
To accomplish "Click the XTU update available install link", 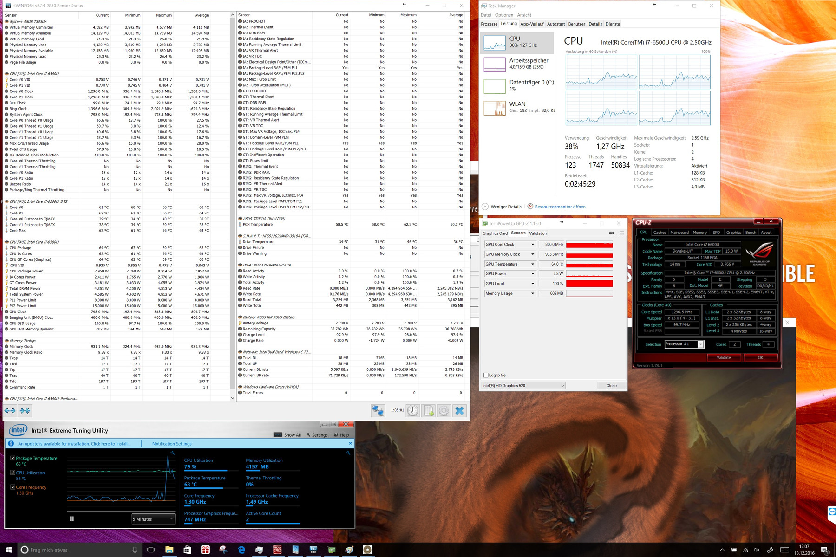I will 74,444.
